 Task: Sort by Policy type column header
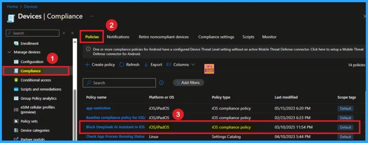coord(221,97)
